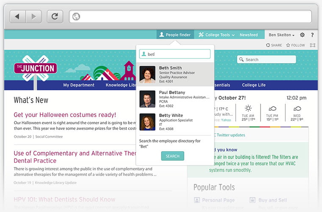Open the Yahoo weather source link
Viewport: 322px width, 212px height.
[226, 120]
